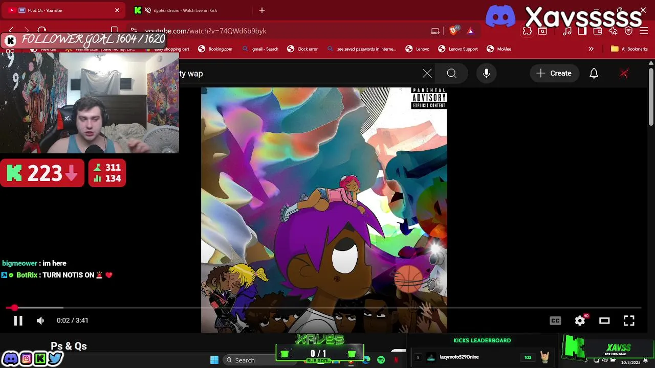
Task: Open Brave Shields lion icon
Action: point(453,31)
